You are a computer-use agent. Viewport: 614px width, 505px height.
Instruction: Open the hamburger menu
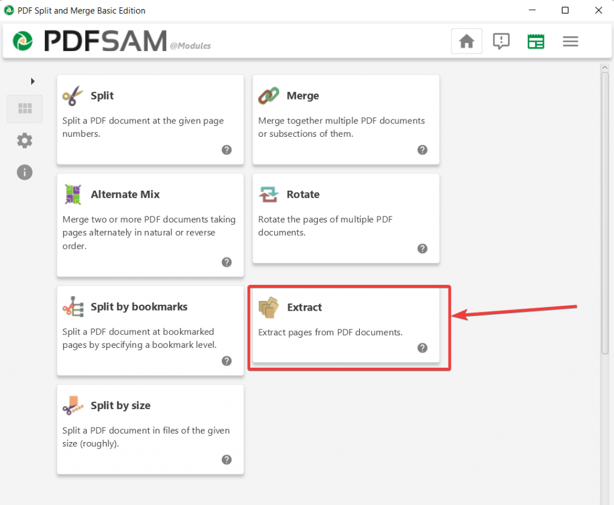[x=571, y=41]
